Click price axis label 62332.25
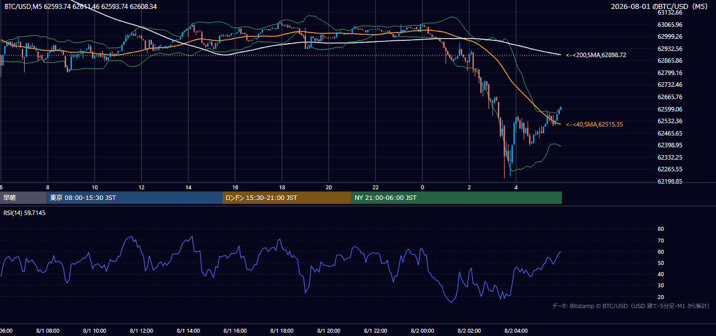This screenshot has width=716, height=336. pyautogui.click(x=669, y=157)
